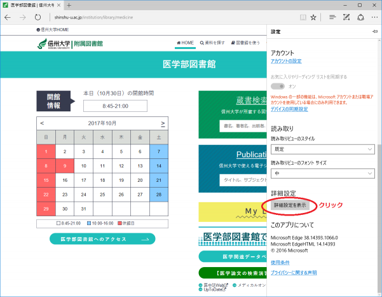Reload the page with the refresh icon
382x297 pixels.
pyautogui.click(x=38, y=17)
